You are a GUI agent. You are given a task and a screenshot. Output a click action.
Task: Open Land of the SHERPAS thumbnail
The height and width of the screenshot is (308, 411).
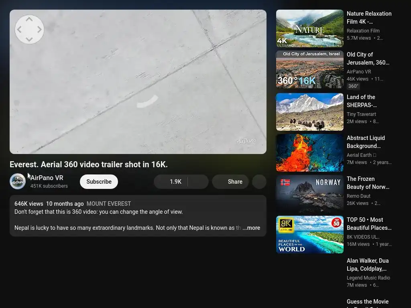click(x=310, y=112)
